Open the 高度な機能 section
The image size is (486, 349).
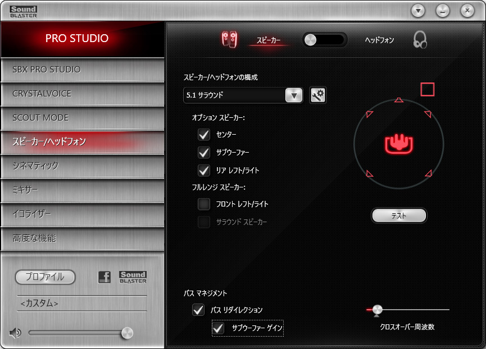point(83,238)
